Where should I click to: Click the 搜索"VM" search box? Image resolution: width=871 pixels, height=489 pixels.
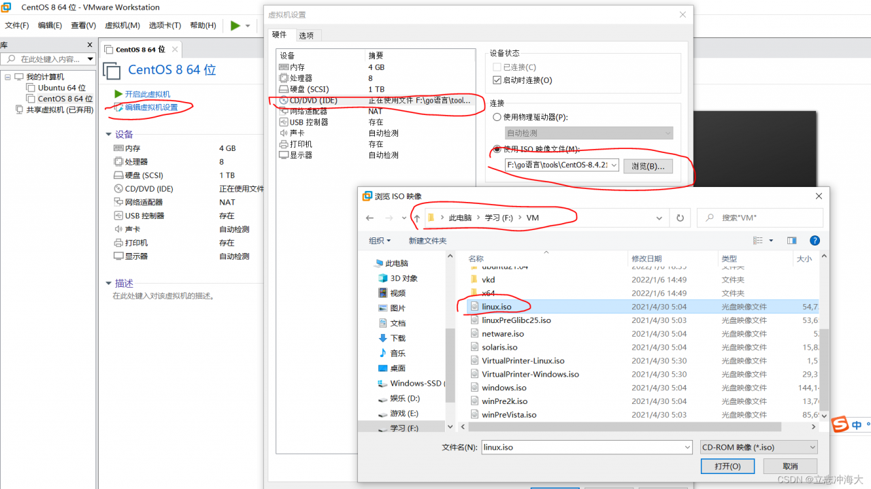[760, 218]
